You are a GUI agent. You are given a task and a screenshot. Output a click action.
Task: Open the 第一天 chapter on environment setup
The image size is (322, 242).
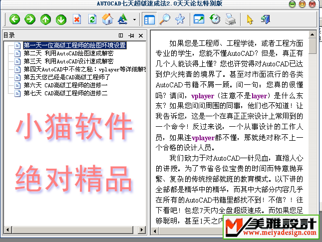coord(75,45)
